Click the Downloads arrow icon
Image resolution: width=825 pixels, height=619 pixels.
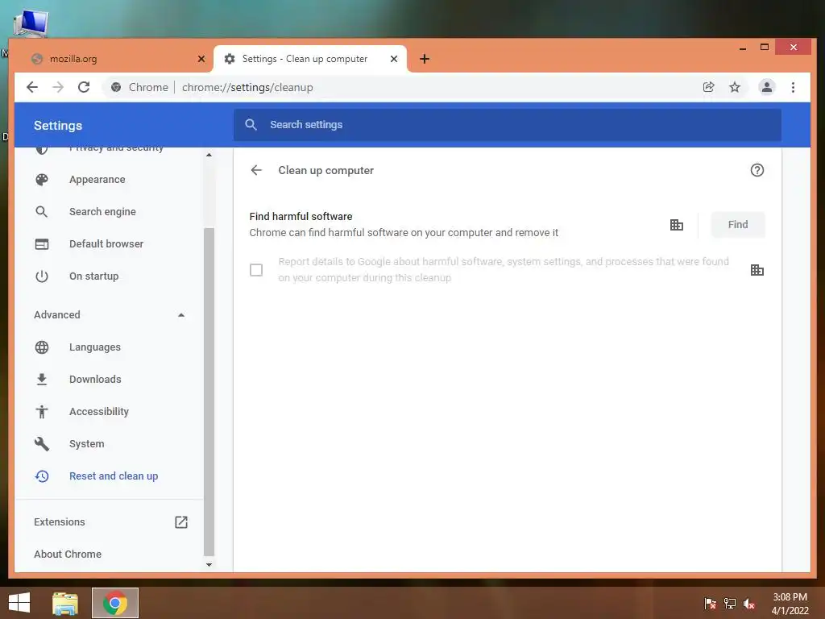[42, 380]
